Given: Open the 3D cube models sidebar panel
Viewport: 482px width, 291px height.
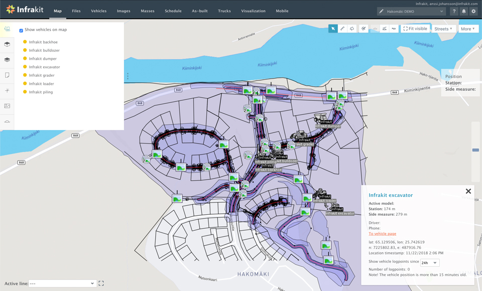Looking at the screenshot, I should [x=7, y=44].
